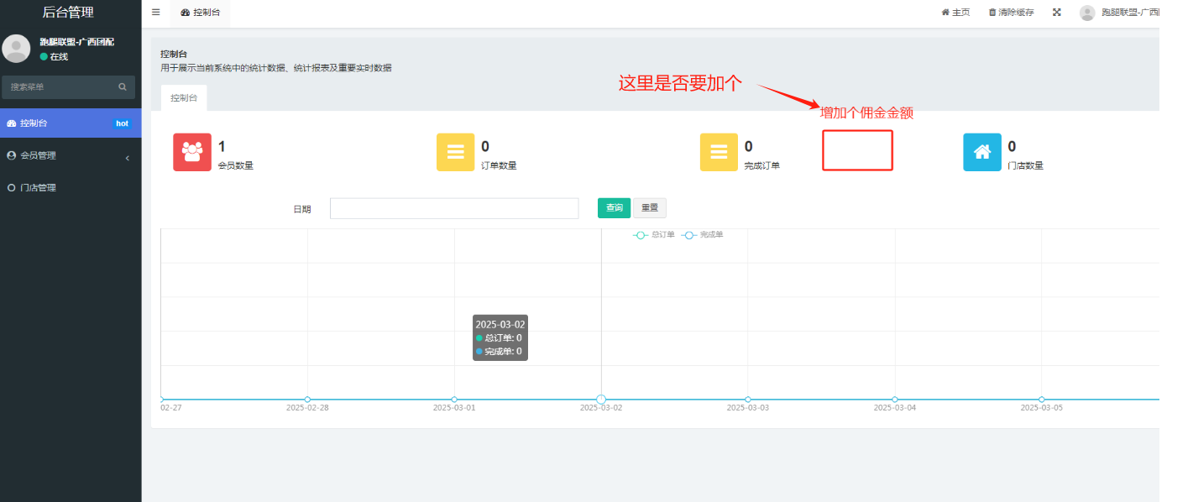Click the 重置 button
The image size is (1193, 502).
pyautogui.click(x=650, y=208)
